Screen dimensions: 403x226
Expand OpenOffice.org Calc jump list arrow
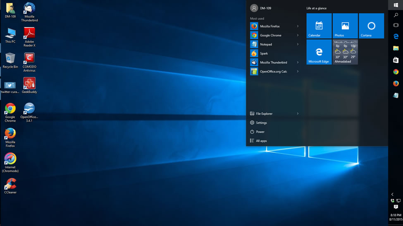point(298,71)
